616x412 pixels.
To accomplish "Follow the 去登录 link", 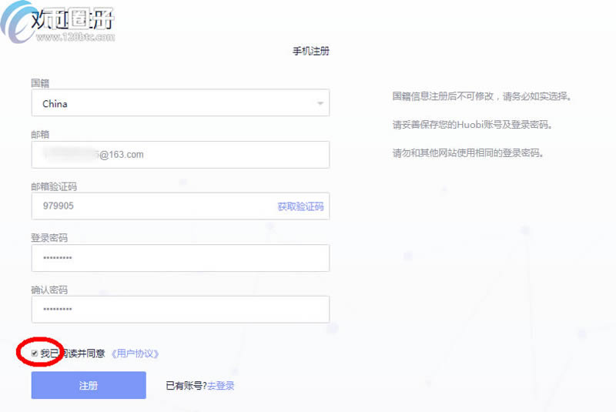I will click(221, 386).
